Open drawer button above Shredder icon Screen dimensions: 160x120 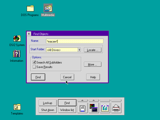116,100
